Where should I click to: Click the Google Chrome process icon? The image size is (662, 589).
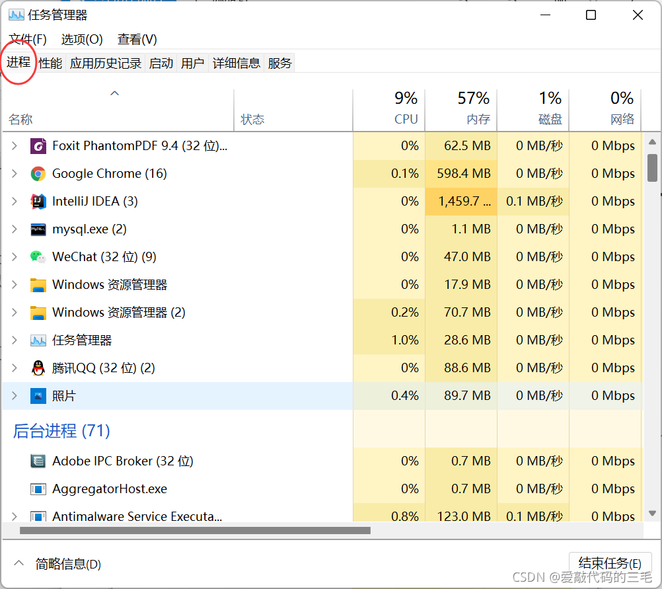38,174
